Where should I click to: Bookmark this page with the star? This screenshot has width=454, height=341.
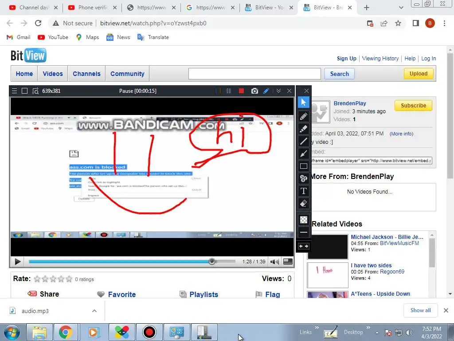[398, 23]
